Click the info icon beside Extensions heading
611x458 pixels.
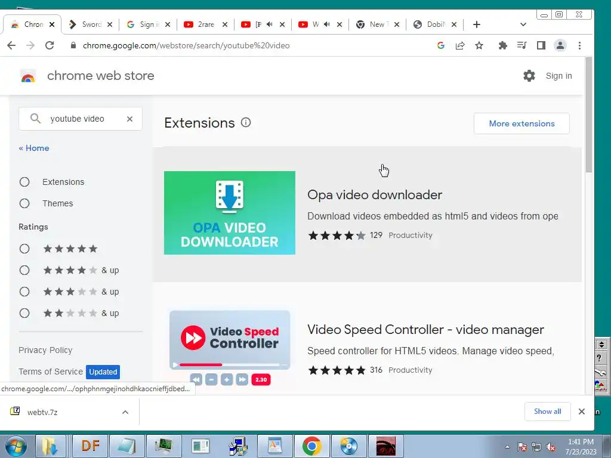point(246,123)
